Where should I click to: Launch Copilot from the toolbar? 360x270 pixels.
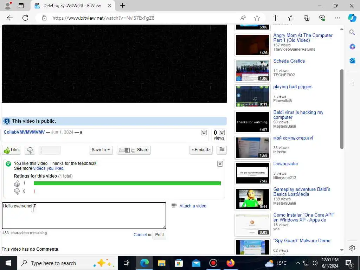[x=352, y=18]
